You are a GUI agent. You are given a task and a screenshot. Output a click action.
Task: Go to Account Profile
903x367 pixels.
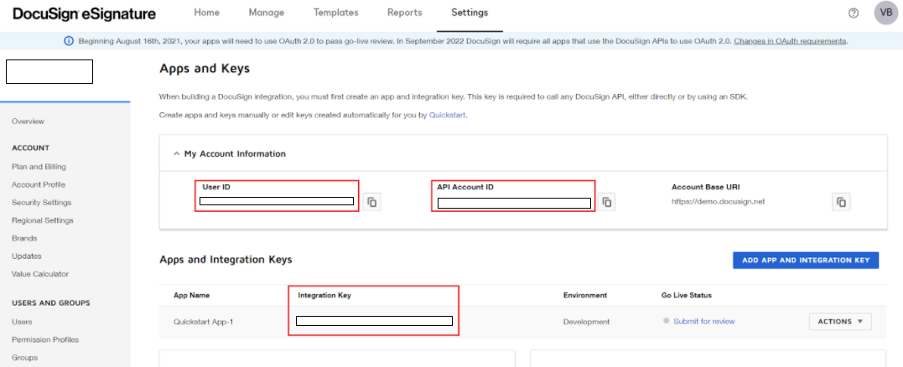(38, 184)
